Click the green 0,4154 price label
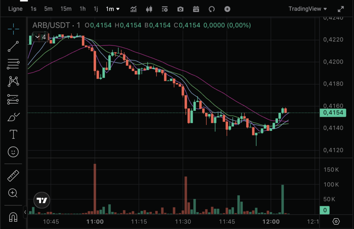Image resolution: width=354 pixels, height=229 pixels. [x=332, y=113]
